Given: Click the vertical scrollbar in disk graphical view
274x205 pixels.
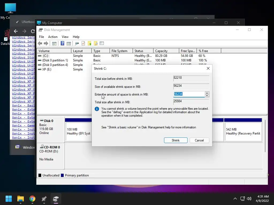Looking at the screenshot, I should [x=265, y=136].
